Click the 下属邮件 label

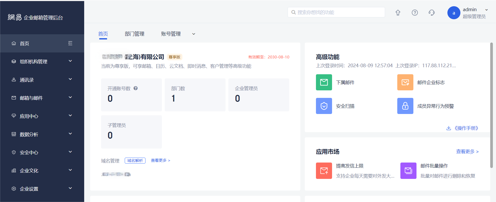click(x=345, y=82)
